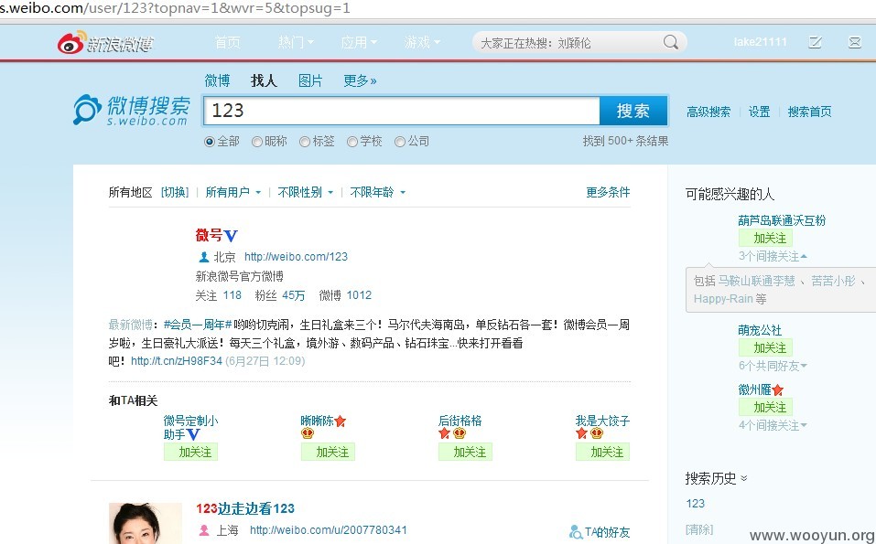
Task: Click the 微博搜索 s.weibo.com logo
Action: click(x=131, y=110)
